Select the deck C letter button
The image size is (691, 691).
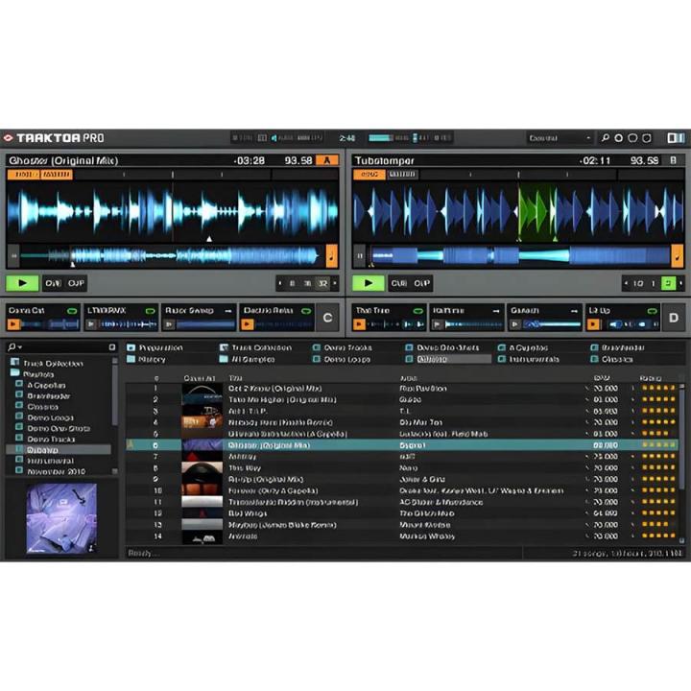coord(327,318)
